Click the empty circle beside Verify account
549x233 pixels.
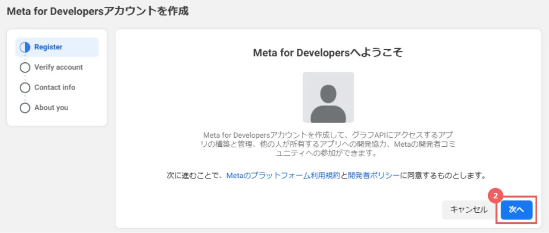click(25, 67)
